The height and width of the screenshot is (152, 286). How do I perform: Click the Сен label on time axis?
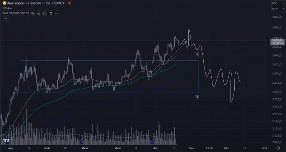(192, 148)
